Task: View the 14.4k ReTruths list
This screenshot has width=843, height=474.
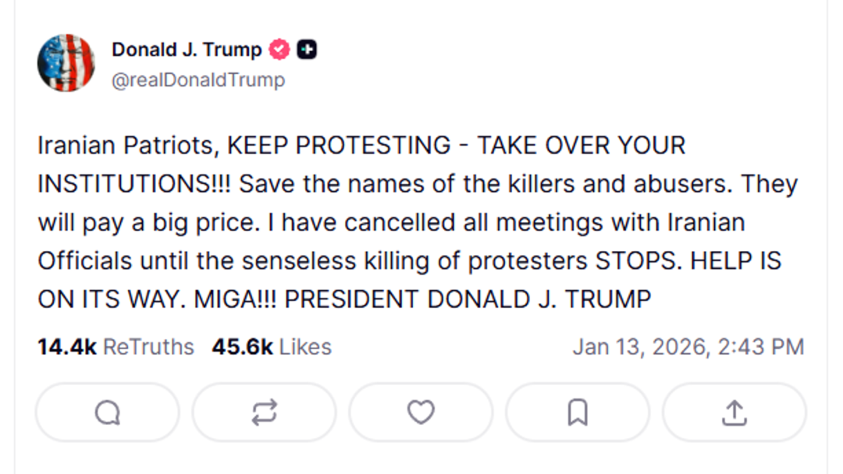Action: click(116, 347)
